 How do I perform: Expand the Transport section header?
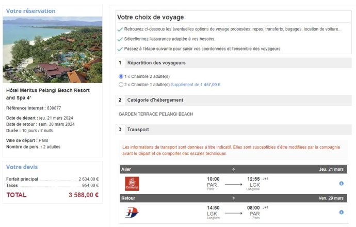[x=233, y=129]
